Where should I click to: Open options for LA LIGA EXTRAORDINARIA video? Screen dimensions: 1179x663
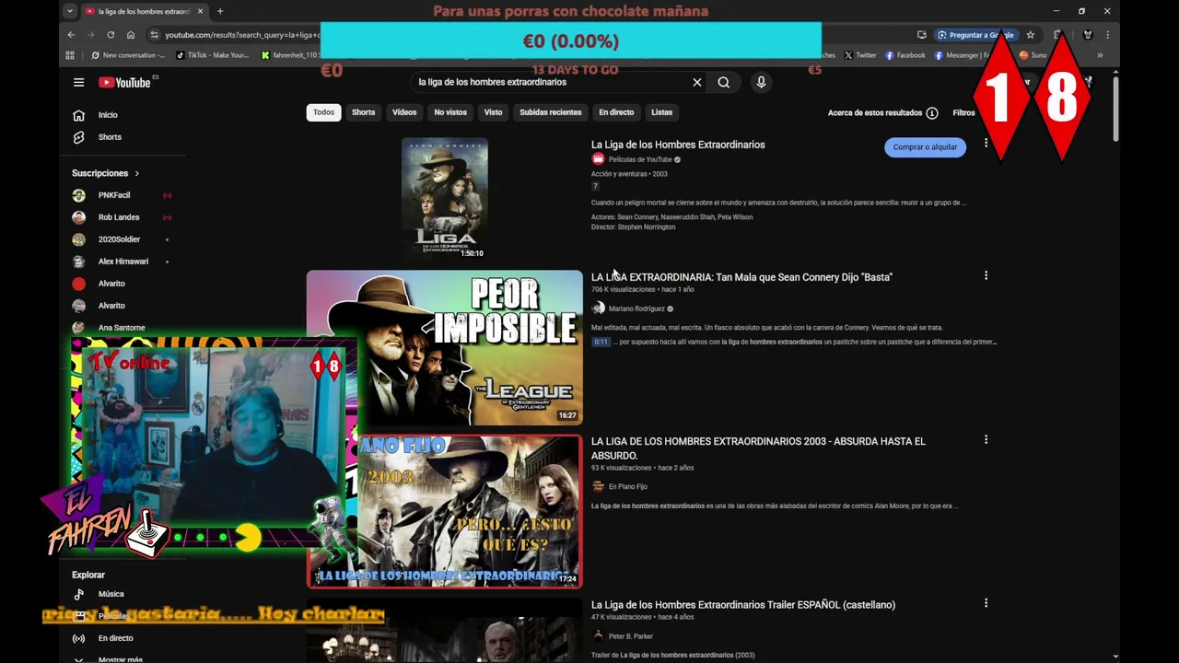pos(986,275)
